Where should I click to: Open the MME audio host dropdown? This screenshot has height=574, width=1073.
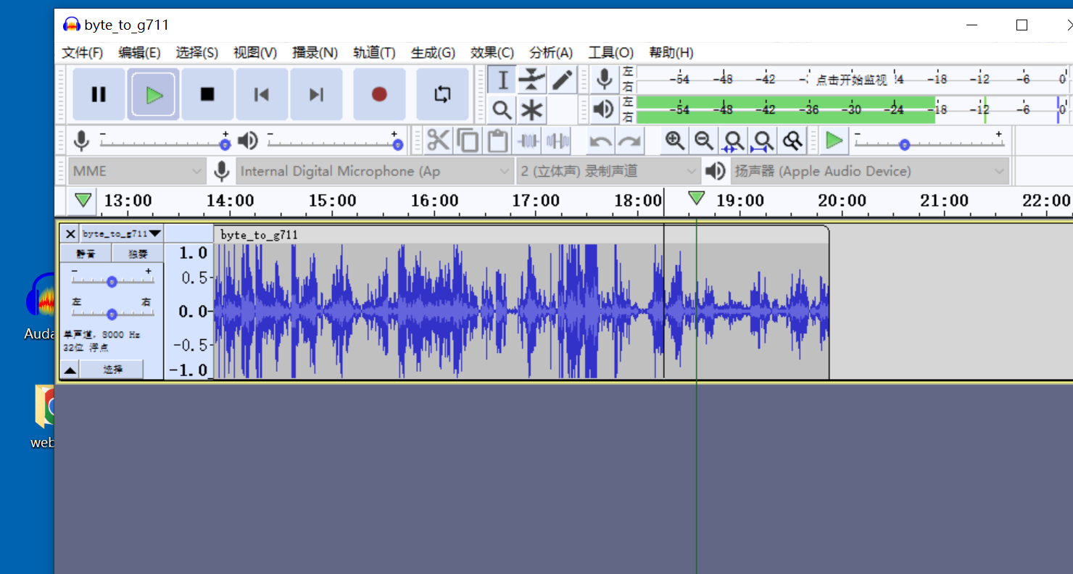[x=137, y=171]
